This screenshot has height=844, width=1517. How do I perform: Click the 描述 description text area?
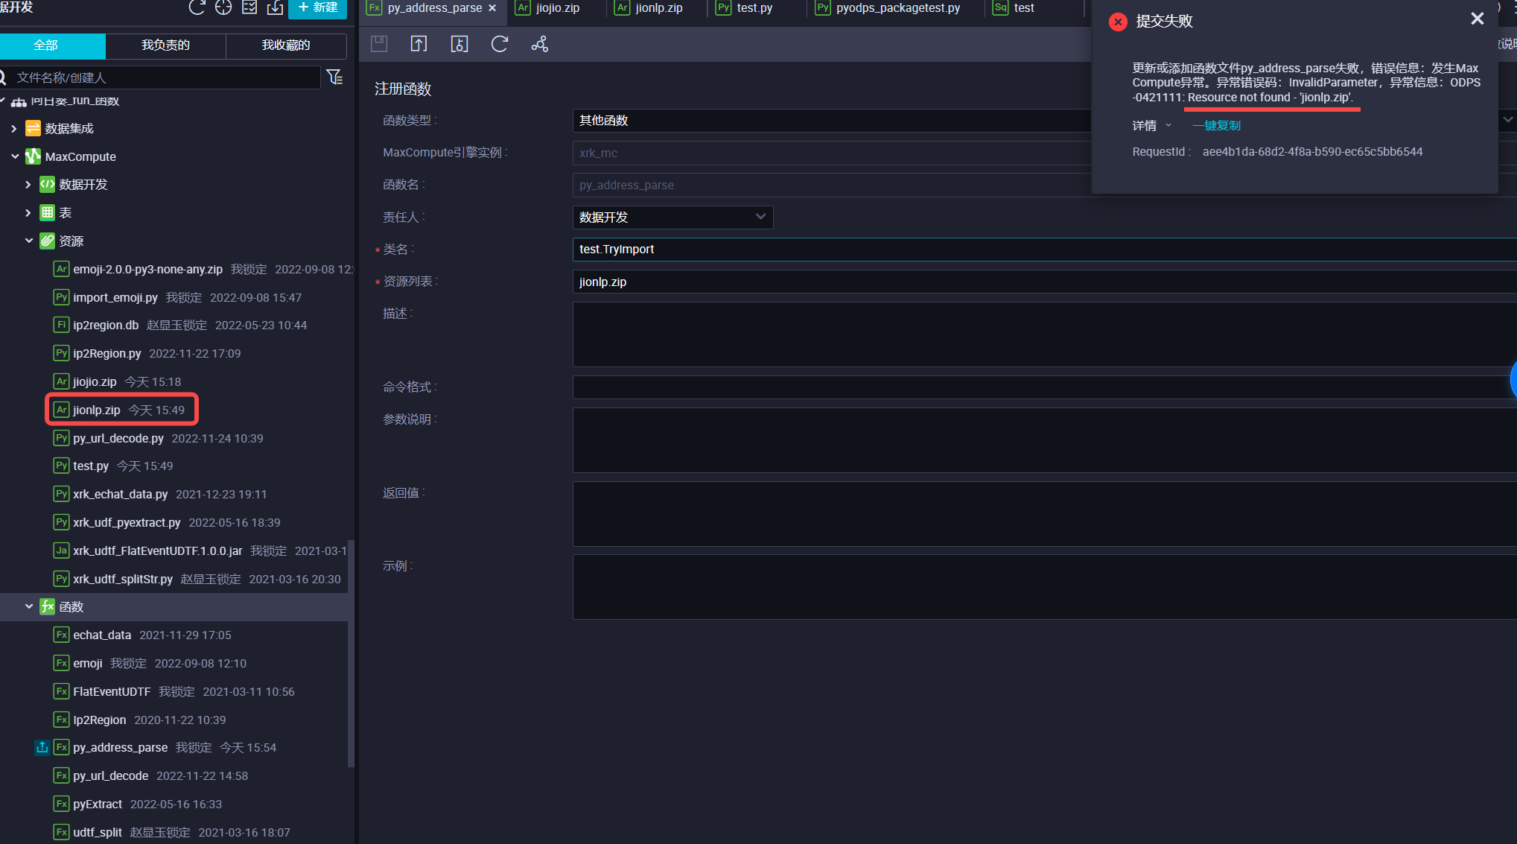(x=1044, y=334)
